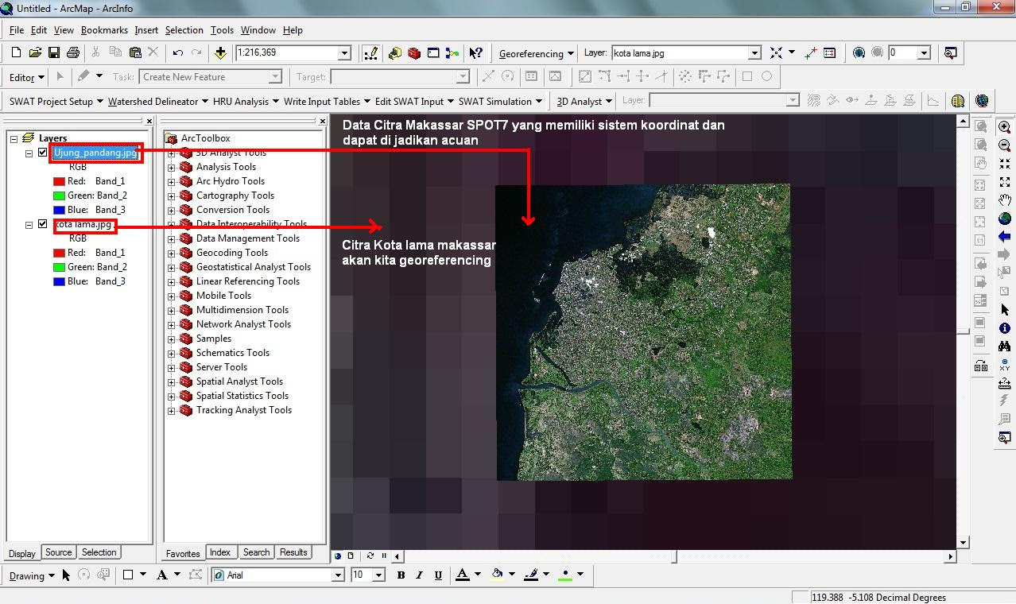Click the font color A swatch
The height and width of the screenshot is (604, 1016).
(x=463, y=575)
